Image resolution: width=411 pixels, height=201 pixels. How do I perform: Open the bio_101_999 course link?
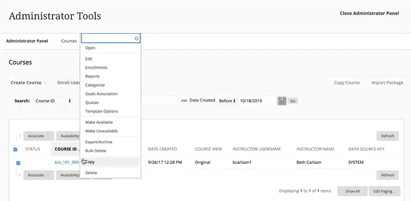point(67,162)
